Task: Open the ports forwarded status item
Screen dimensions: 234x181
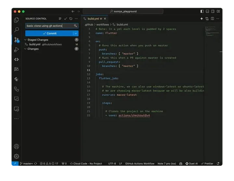Action: coord(64,163)
